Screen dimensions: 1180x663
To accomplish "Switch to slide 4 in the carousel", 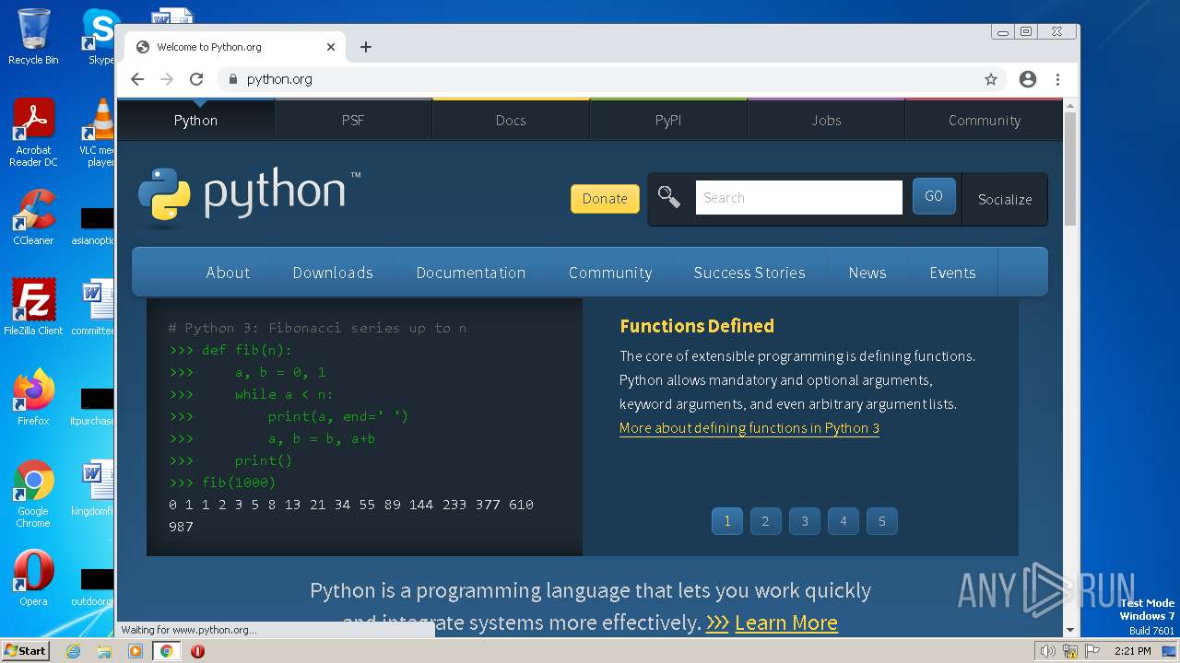I will (x=843, y=521).
